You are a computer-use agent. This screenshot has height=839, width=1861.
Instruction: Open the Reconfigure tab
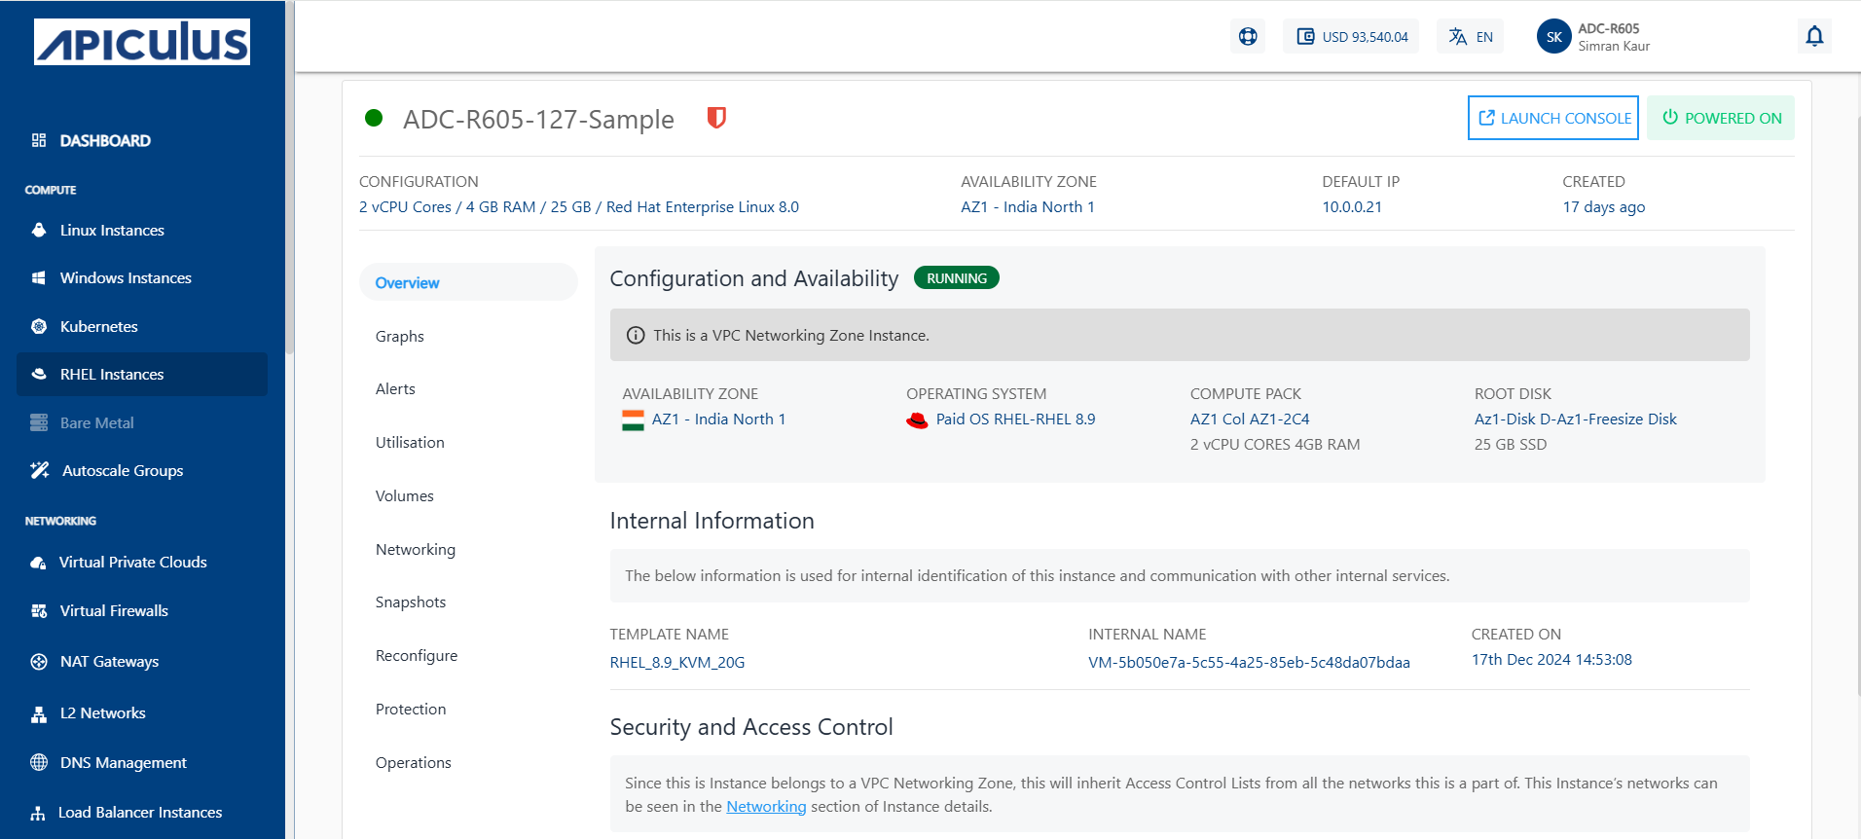[417, 655]
